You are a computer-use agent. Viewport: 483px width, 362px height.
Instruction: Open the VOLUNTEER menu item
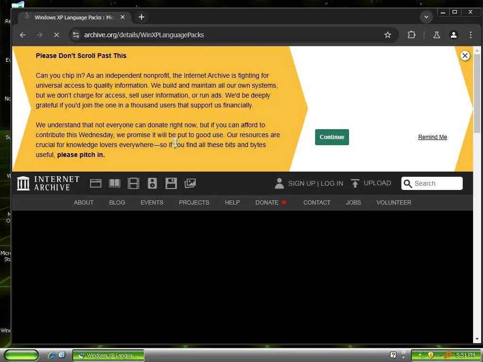[x=394, y=203]
